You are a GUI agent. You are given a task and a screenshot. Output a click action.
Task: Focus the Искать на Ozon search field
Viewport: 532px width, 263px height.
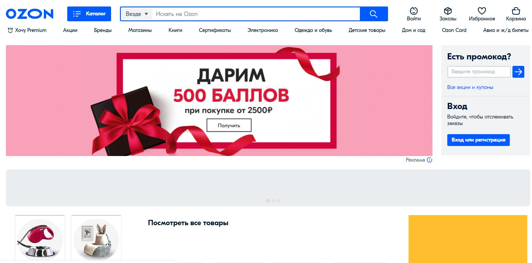click(x=256, y=14)
